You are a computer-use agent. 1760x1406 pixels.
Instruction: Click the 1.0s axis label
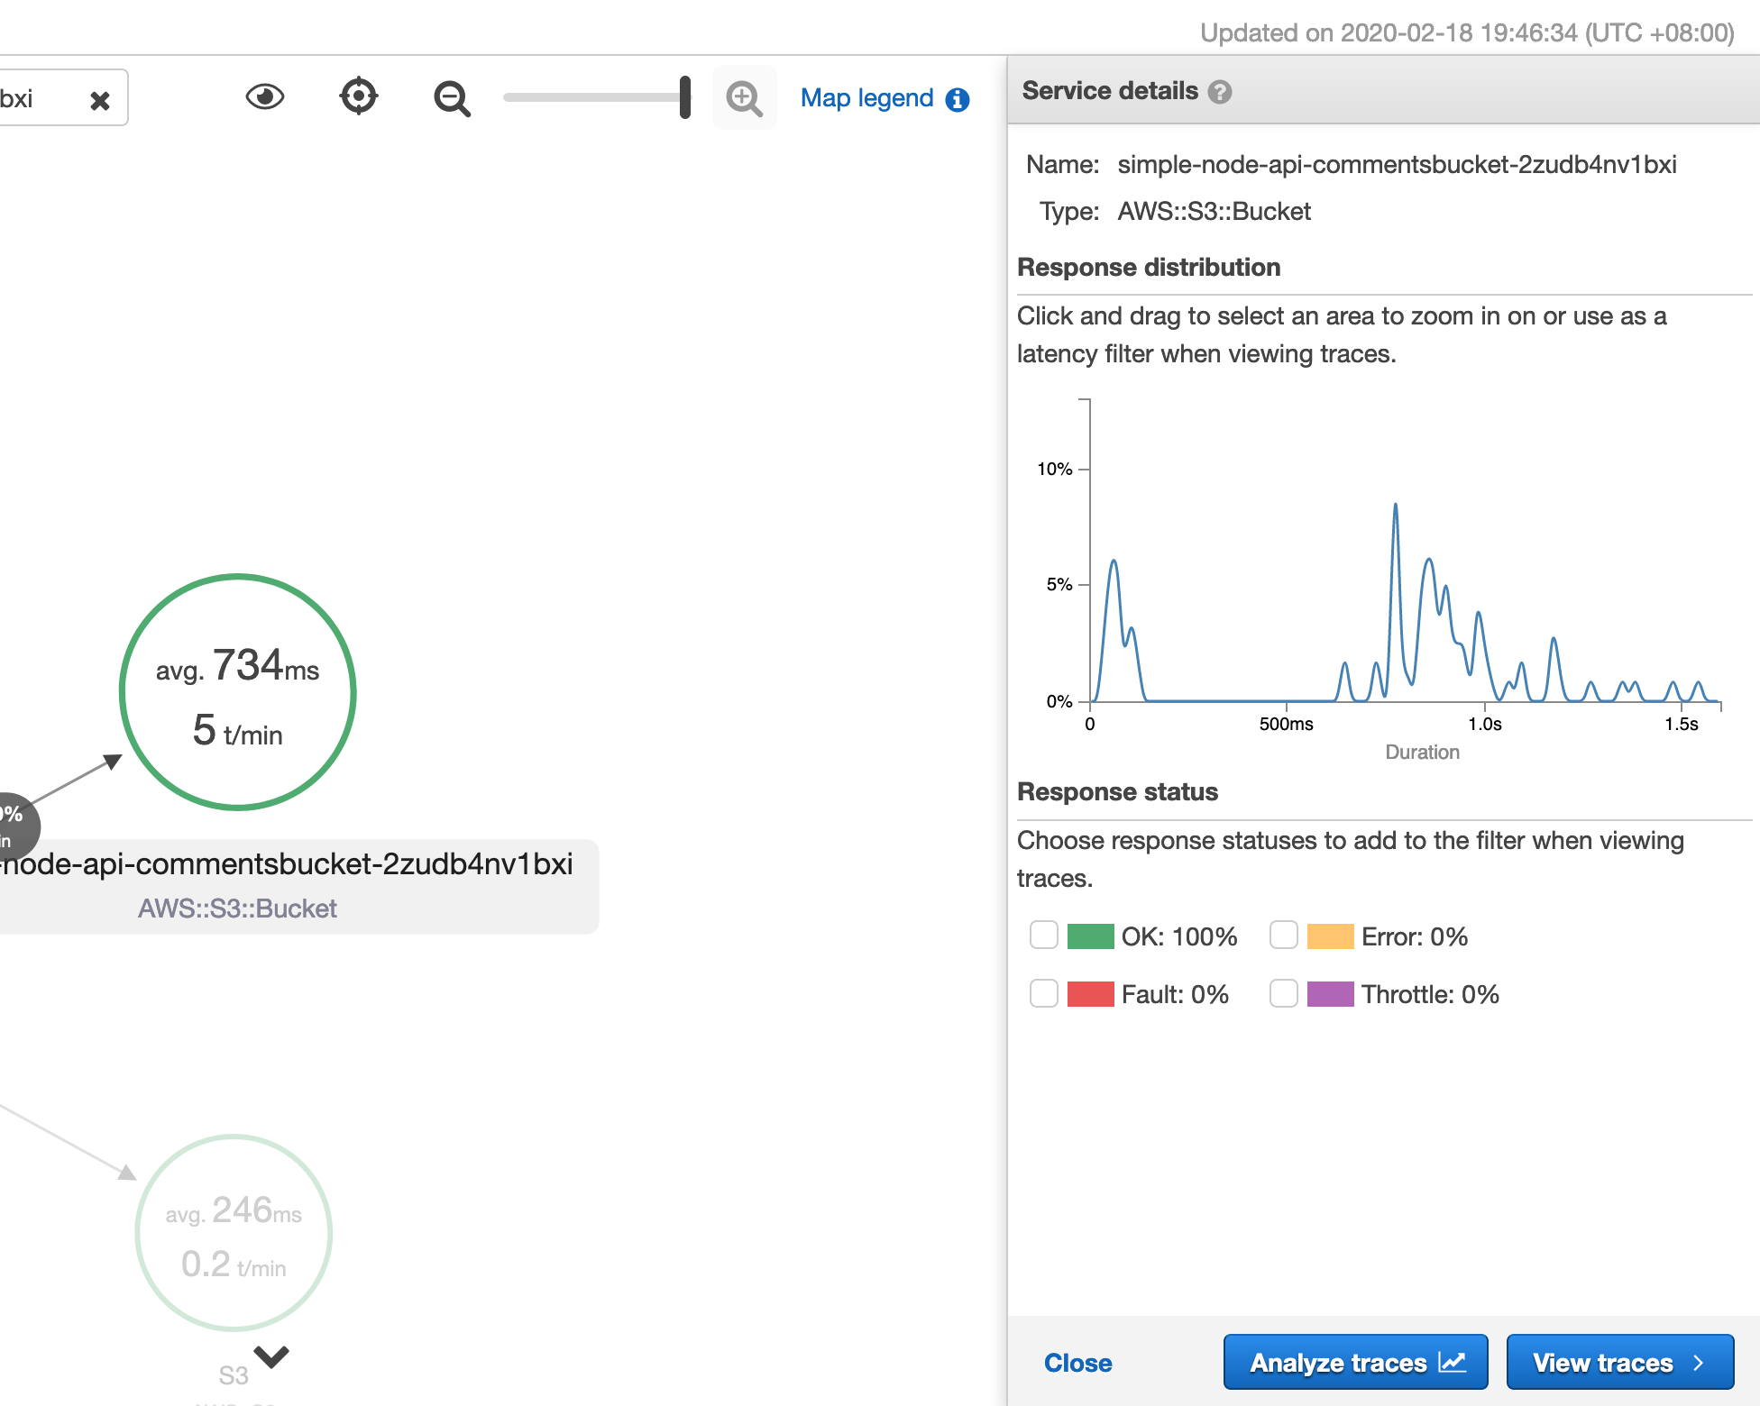[1484, 724]
